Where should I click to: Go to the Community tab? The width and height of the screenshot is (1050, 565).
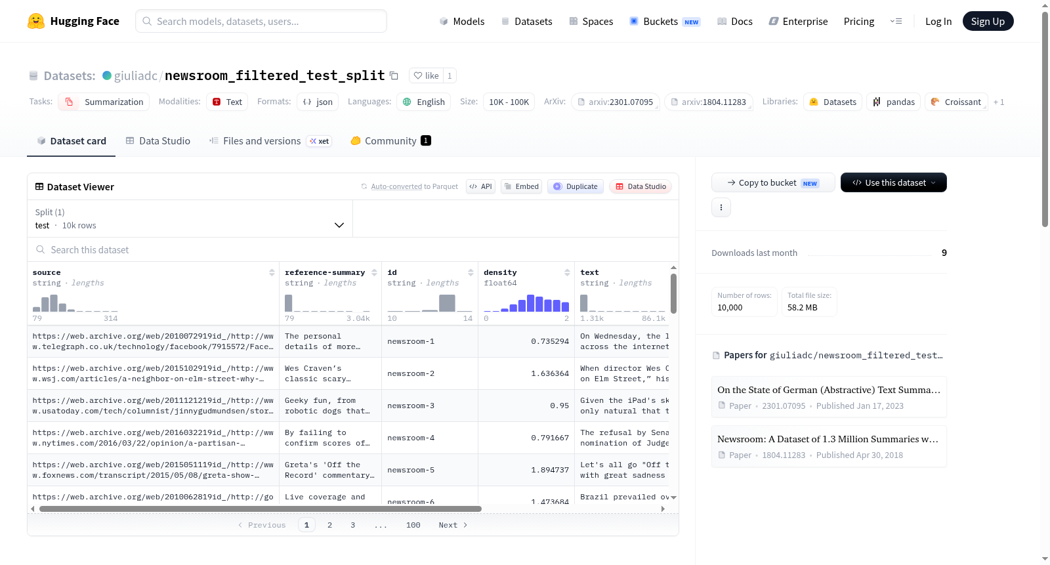point(391,141)
